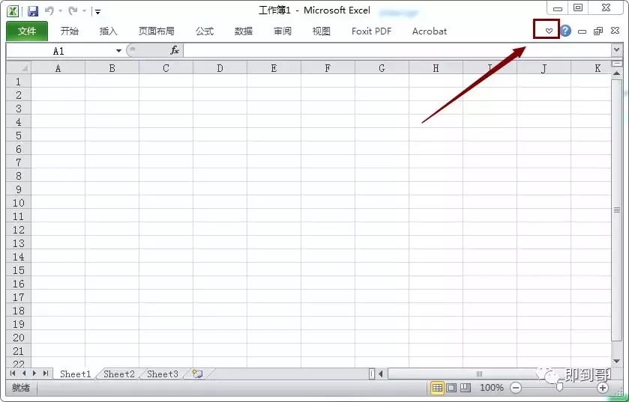
Task: Click the vertical scrollbar down arrow
Action: point(616,361)
